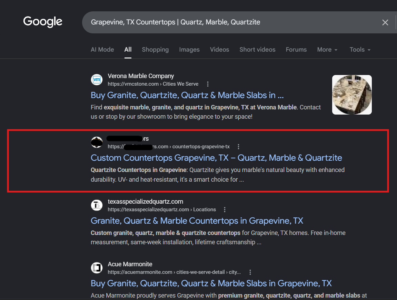Open the Acue Marmonite site name
The height and width of the screenshot is (300, 397).
[130, 264]
